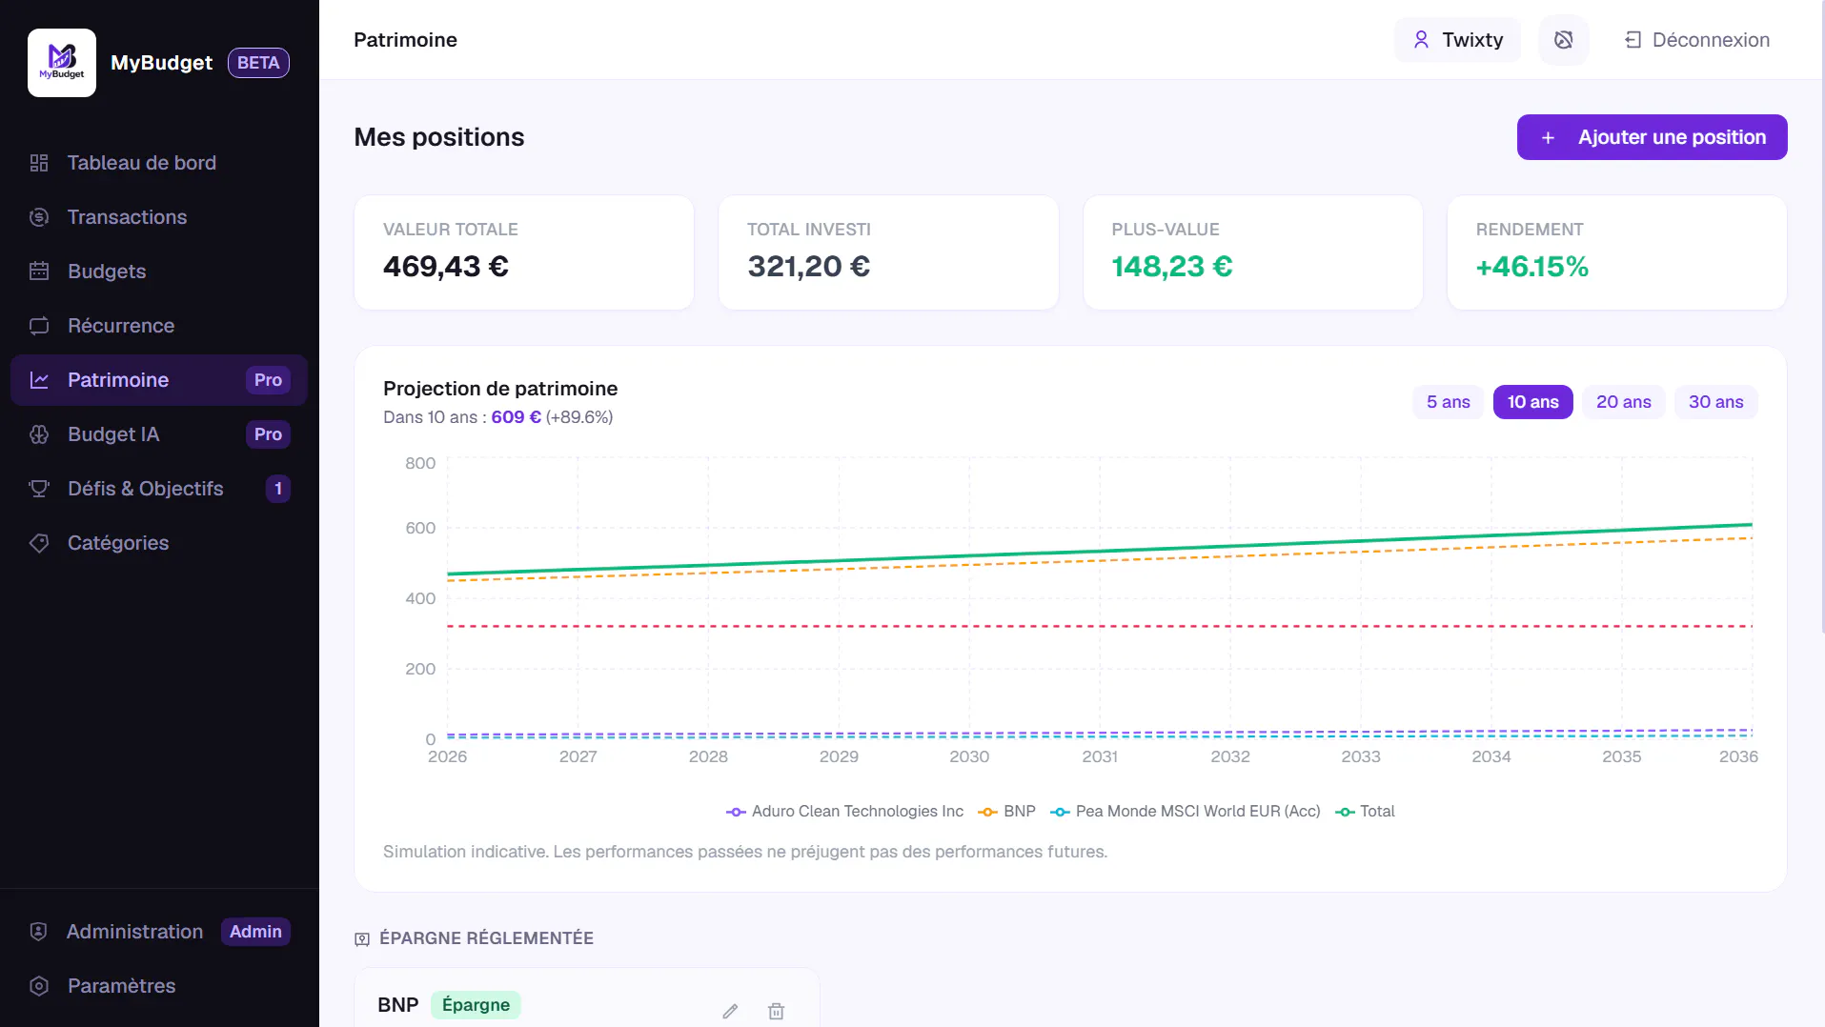
Task: Select the 5 ans projection range
Action: tap(1448, 402)
